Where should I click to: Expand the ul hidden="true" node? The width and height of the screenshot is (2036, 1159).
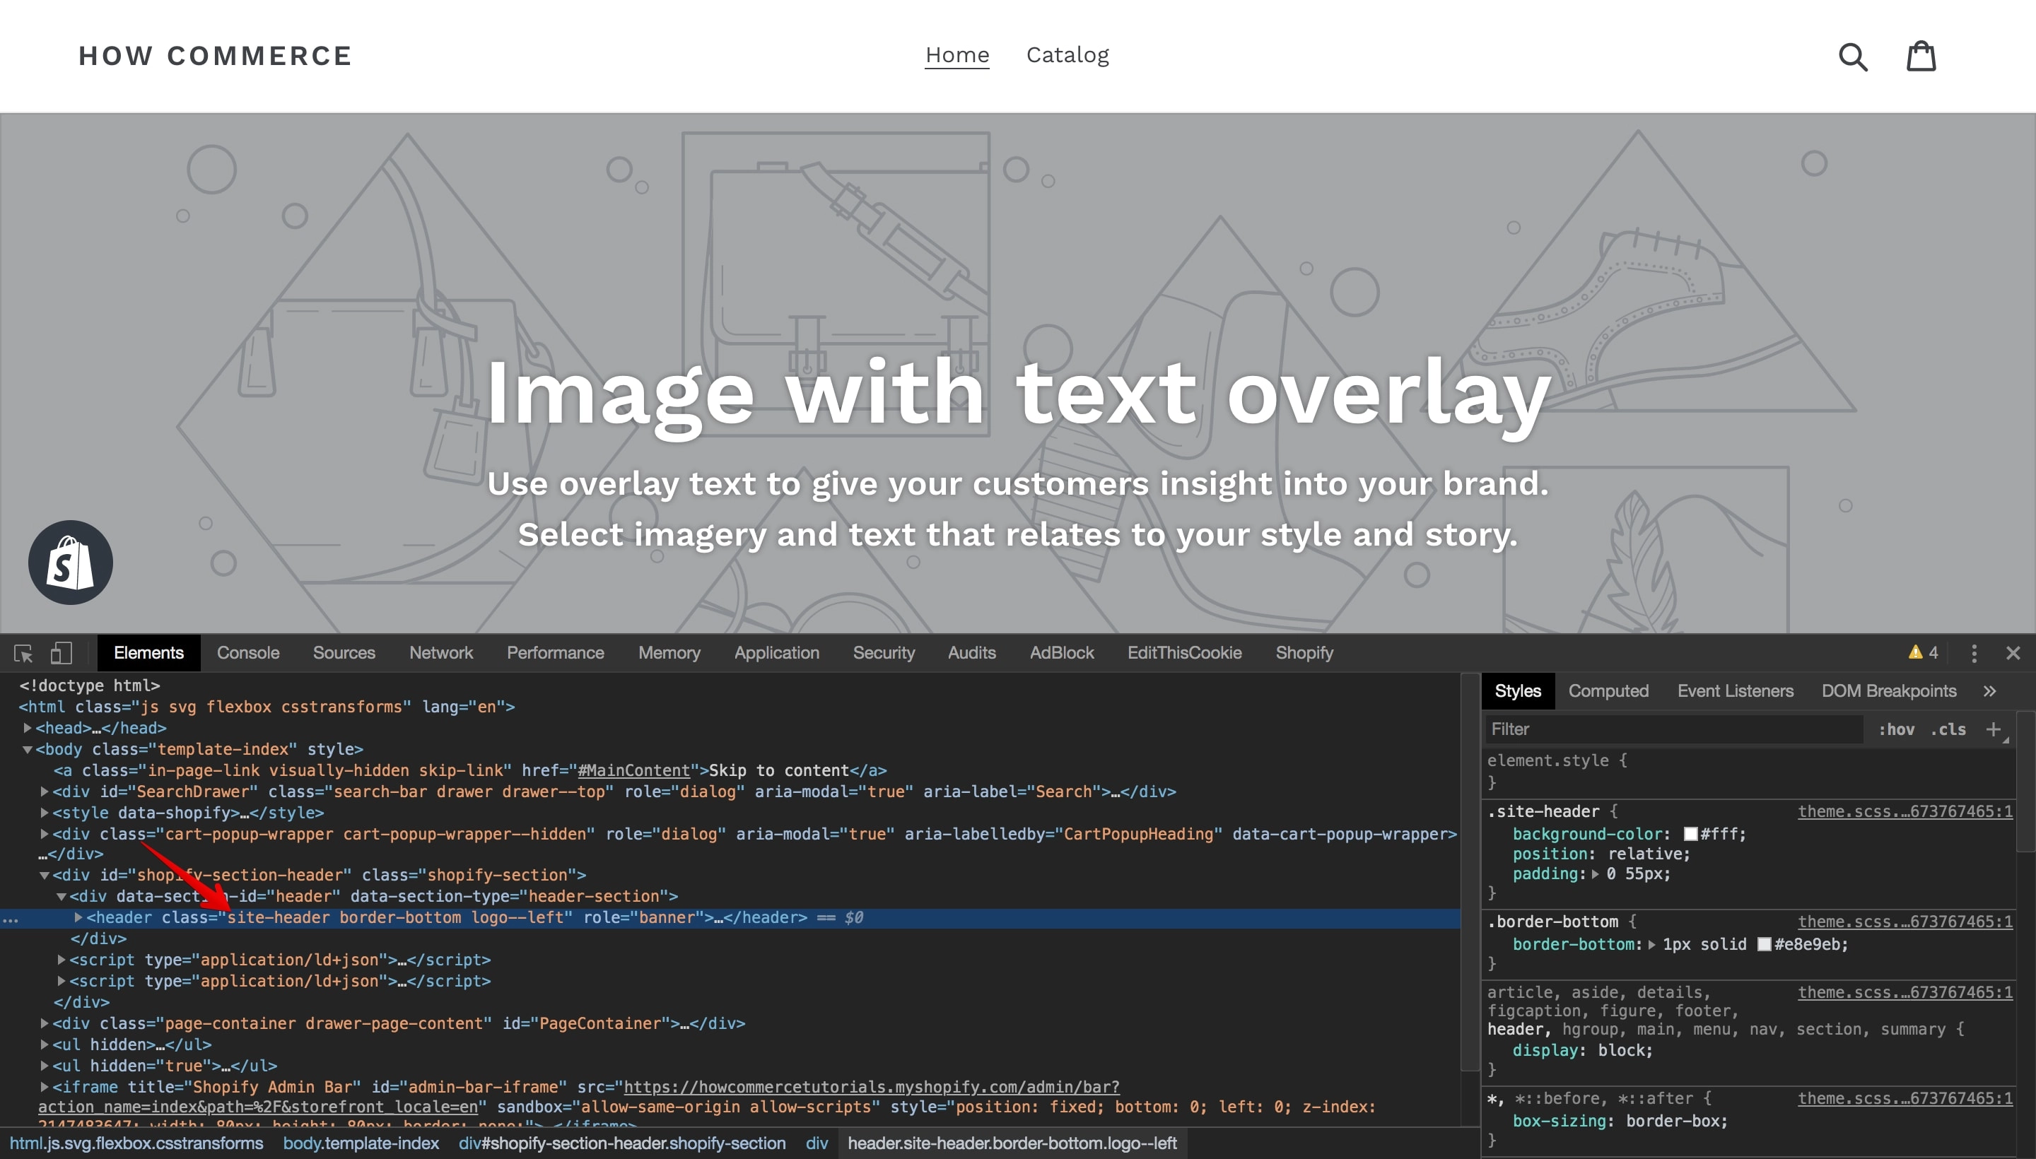pos(45,1065)
